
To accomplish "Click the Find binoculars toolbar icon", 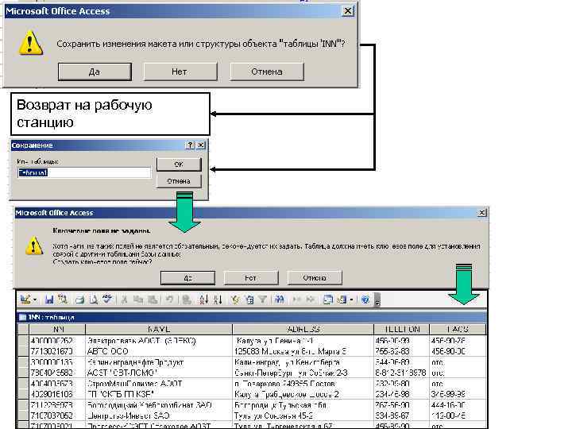I will pyautogui.click(x=280, y=300).
